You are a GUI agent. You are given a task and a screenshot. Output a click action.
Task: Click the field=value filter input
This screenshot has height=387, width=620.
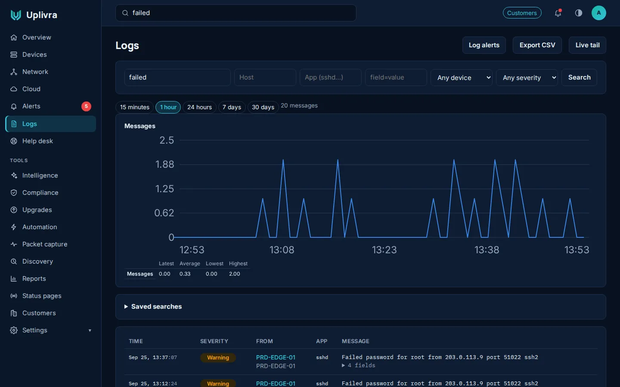click(396, 77)
